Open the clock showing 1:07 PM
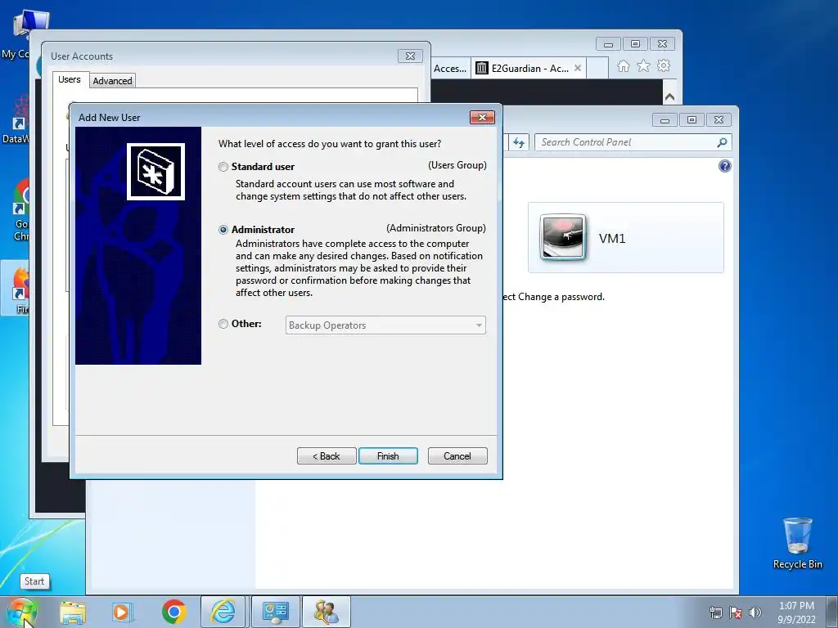838x628 pixels. 796,612
